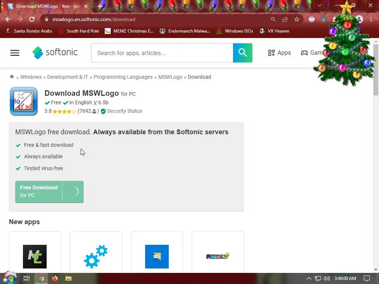Click the MSWLogo application icon
This screenshot has width=379, height=284.
pyautogui.click(x=24, y=101)
